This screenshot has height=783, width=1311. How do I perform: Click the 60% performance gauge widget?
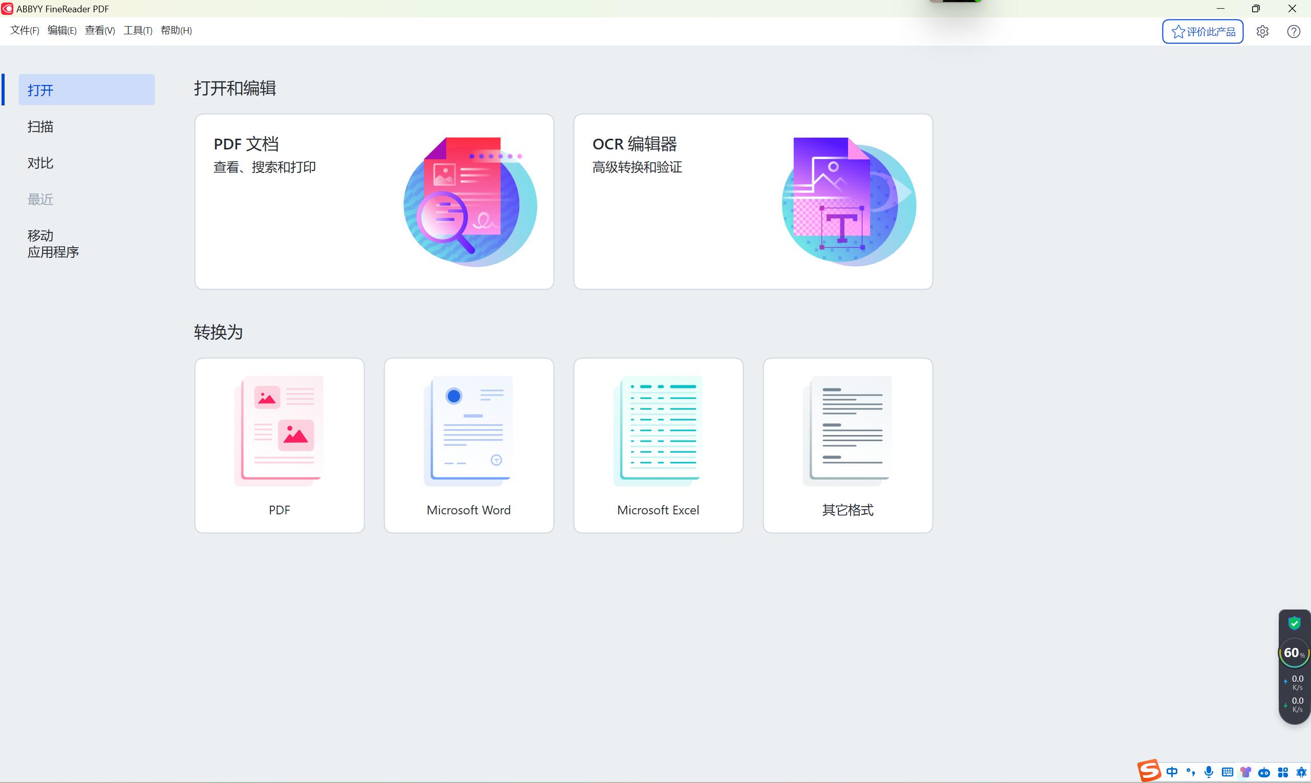click(1294, 653)
